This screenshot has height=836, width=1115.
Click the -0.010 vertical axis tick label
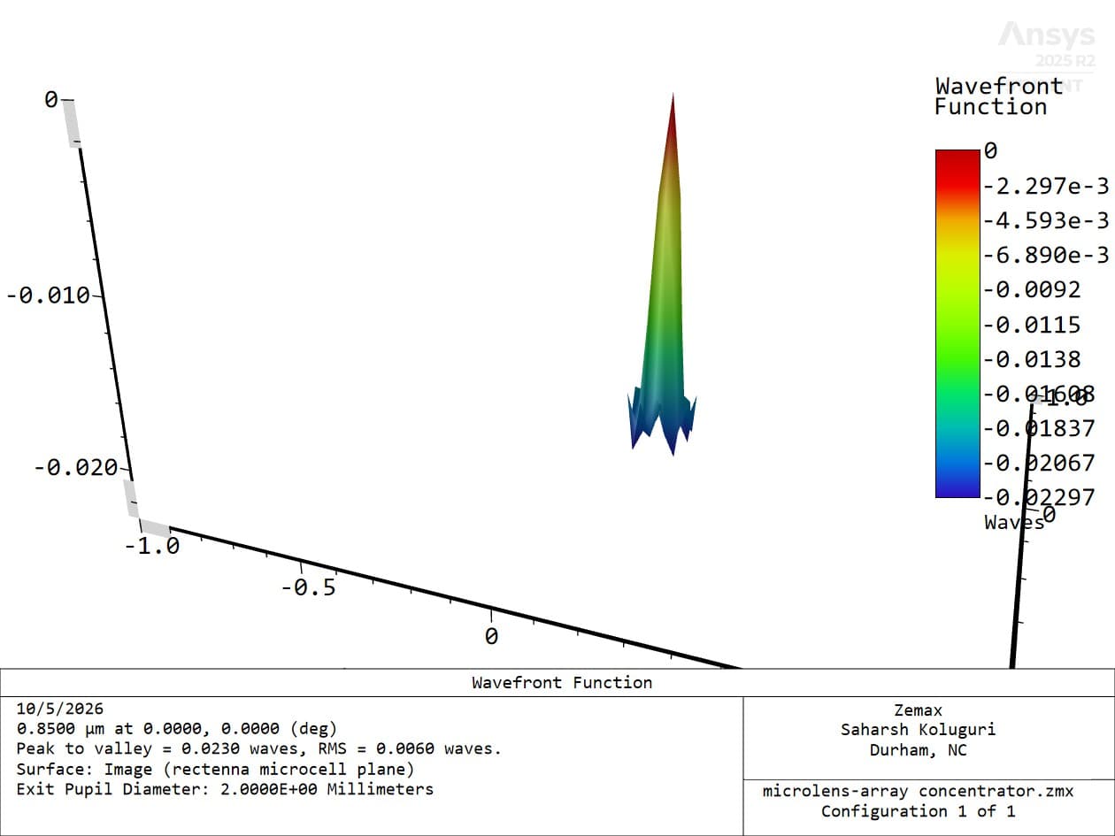[x=49, y=295]
